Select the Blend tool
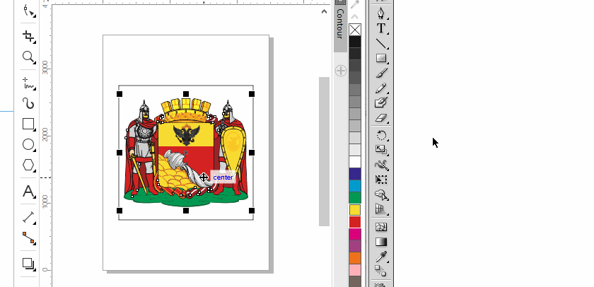The image size is (594, 287). coord(381,271)
